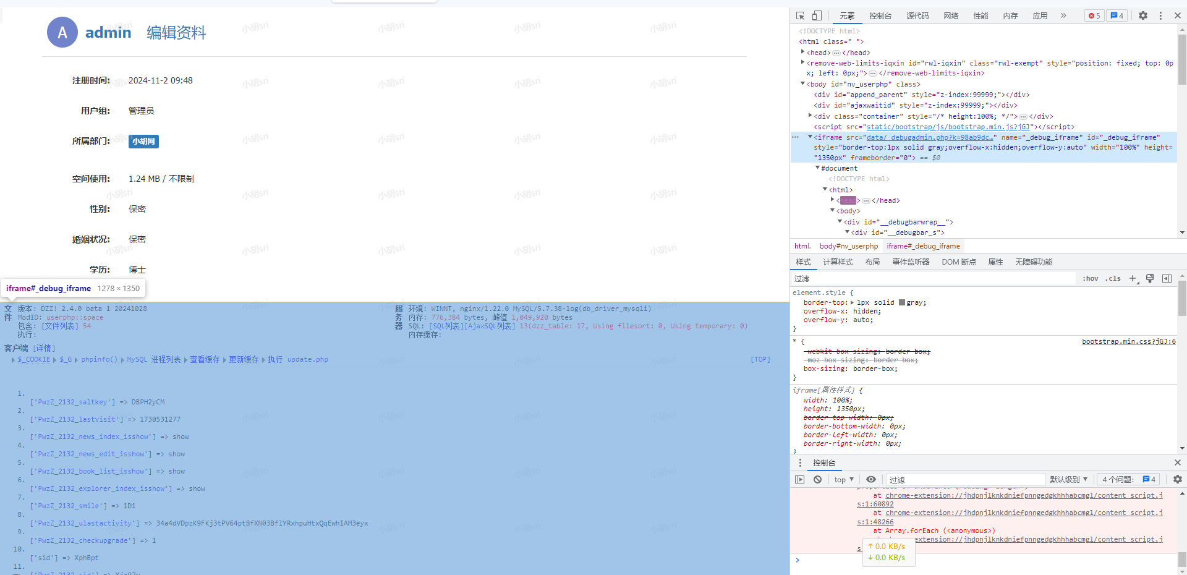Open the top context dropdown in console

(x=843, y=479)
